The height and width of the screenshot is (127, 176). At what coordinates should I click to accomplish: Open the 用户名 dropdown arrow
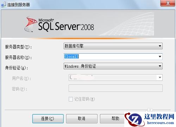click(160, 78)
